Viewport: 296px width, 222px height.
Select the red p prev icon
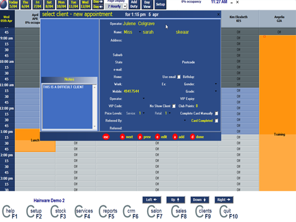click(x=140, y=137)
